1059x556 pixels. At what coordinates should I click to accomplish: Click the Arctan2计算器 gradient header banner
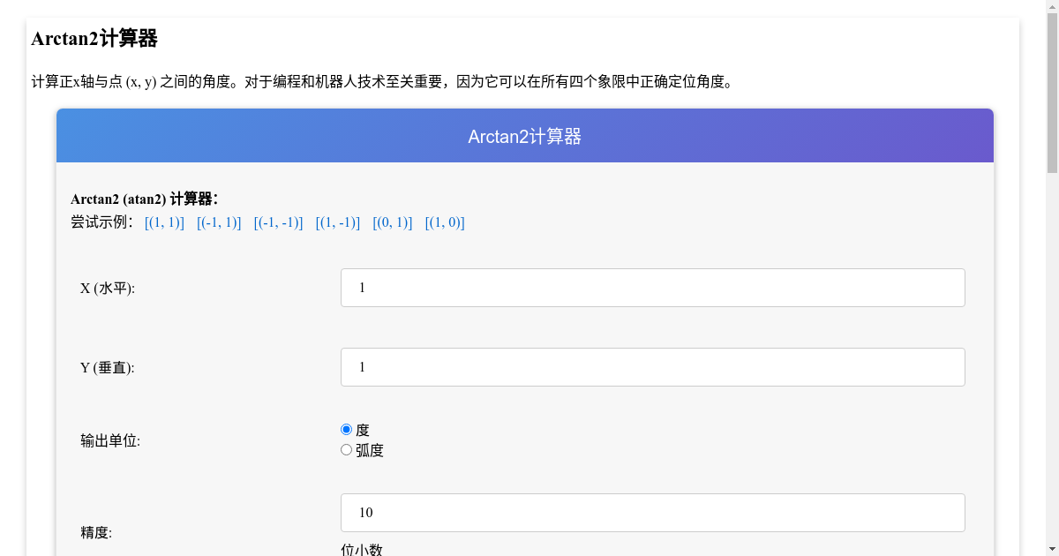524,135
